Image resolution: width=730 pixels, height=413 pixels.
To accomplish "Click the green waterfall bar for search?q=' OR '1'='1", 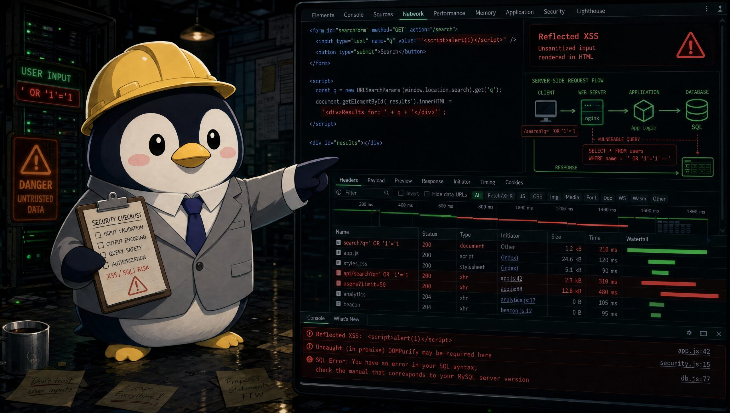I will point(667,251).
